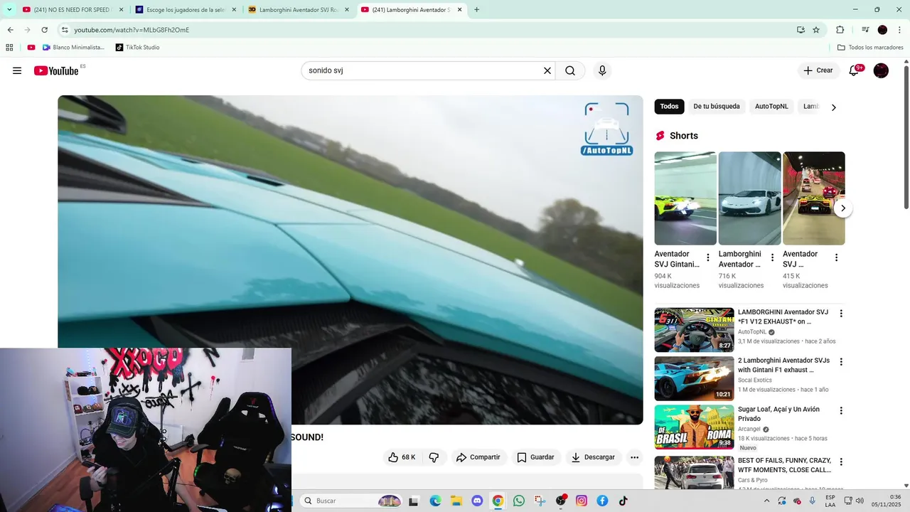Open TikTok from the taskbar
This screenshot has width=910, height=512.
click(623, 501)
